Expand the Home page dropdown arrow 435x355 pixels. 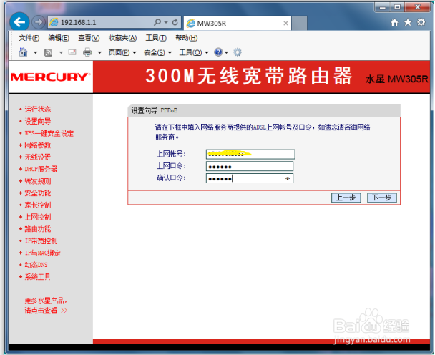(x=36, y=52)
